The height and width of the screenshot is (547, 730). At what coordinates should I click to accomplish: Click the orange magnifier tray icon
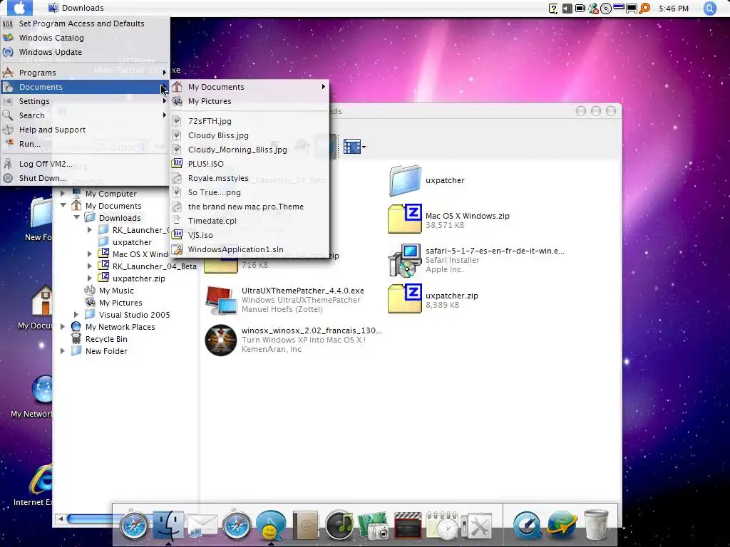coord(644,9)
